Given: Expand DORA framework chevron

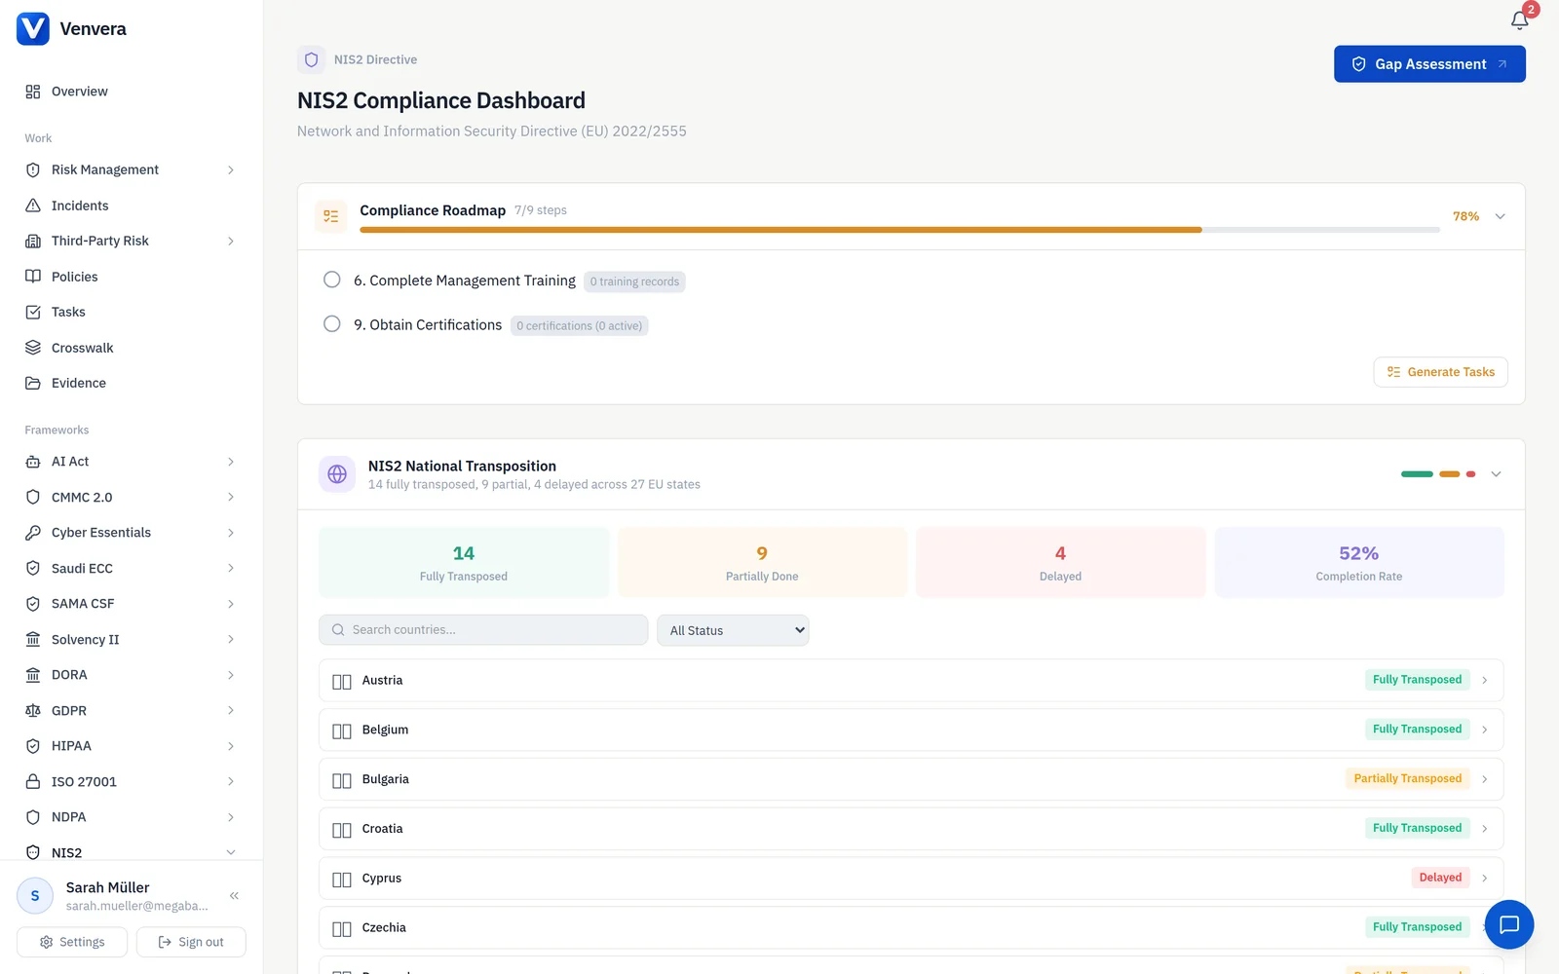Looking at the screenshot, I should tap(231, 675).
